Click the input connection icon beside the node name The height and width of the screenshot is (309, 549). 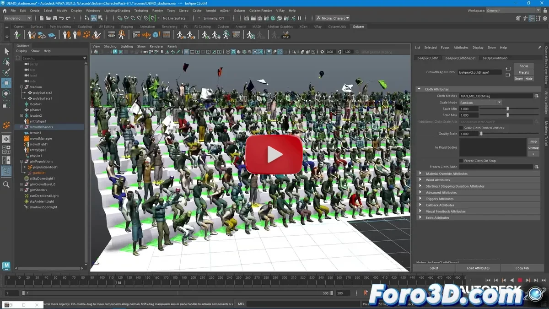tap(508, 69)
